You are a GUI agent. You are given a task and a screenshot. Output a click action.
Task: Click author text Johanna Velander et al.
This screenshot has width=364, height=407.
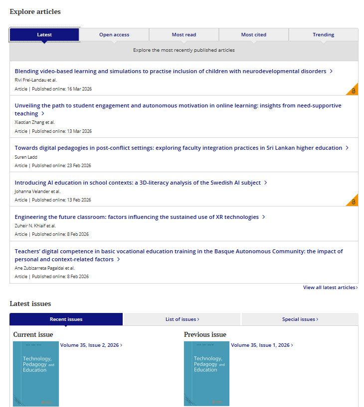[37, 191]
